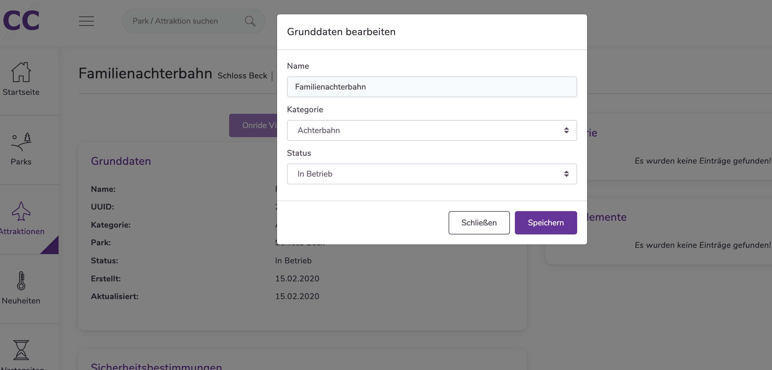Click the Attraktionen plane icon
The image size is (772, 370).
[21, 211]
